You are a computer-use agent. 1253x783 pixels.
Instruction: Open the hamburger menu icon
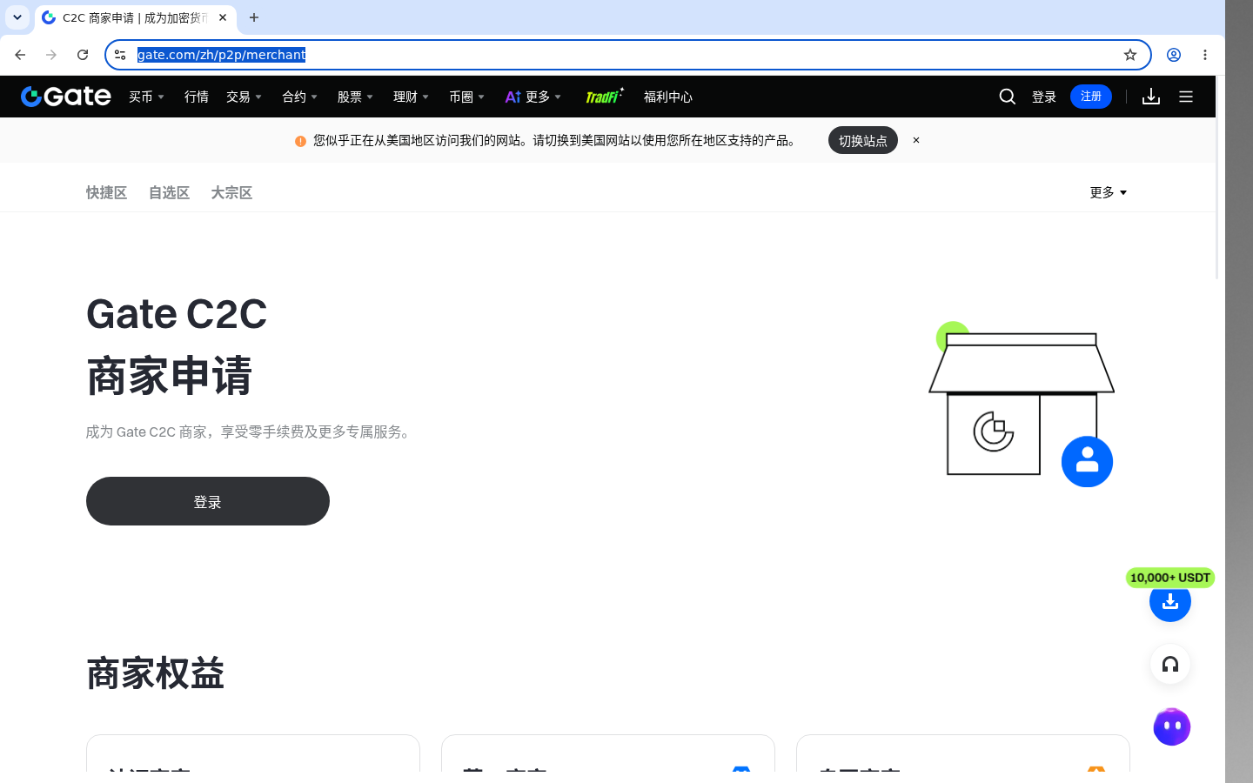(x=1186, y=97)
